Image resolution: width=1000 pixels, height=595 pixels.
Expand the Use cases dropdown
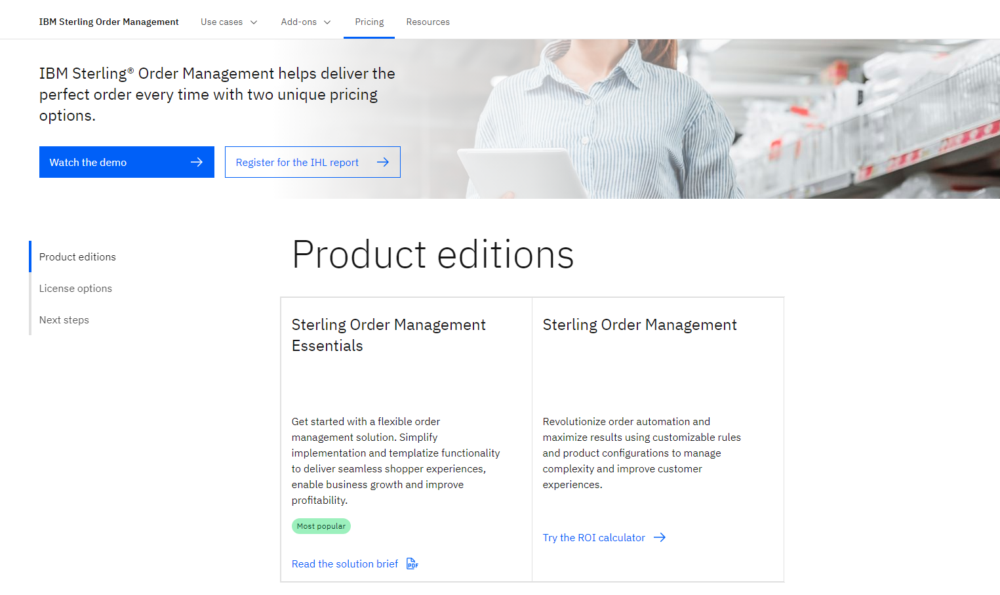(228, 22)
